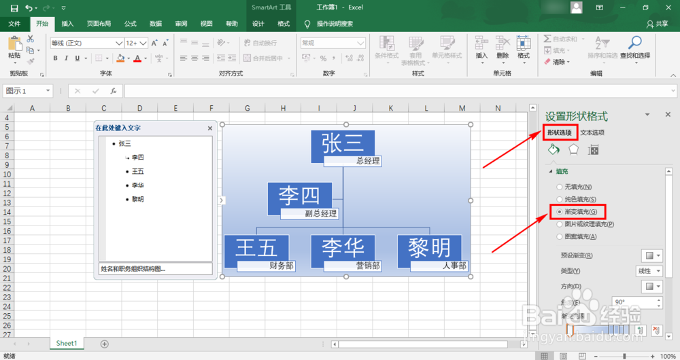Click the gradient stops bar
Viewport: 680px width, 360px height.
[x=598, y=330]
